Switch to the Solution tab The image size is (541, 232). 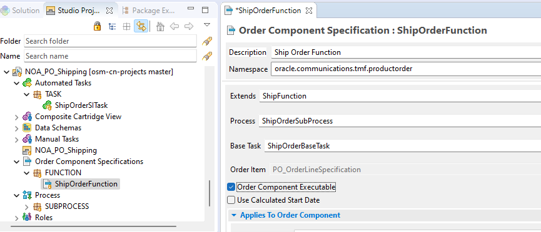(x=20, y=11)
